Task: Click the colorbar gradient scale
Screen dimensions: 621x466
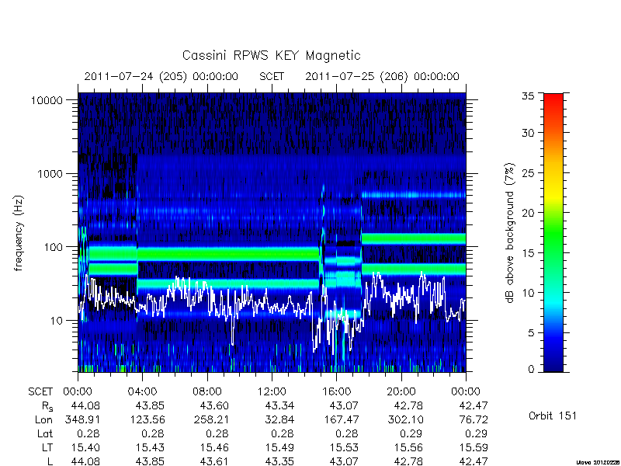Action: click(553, 232)
